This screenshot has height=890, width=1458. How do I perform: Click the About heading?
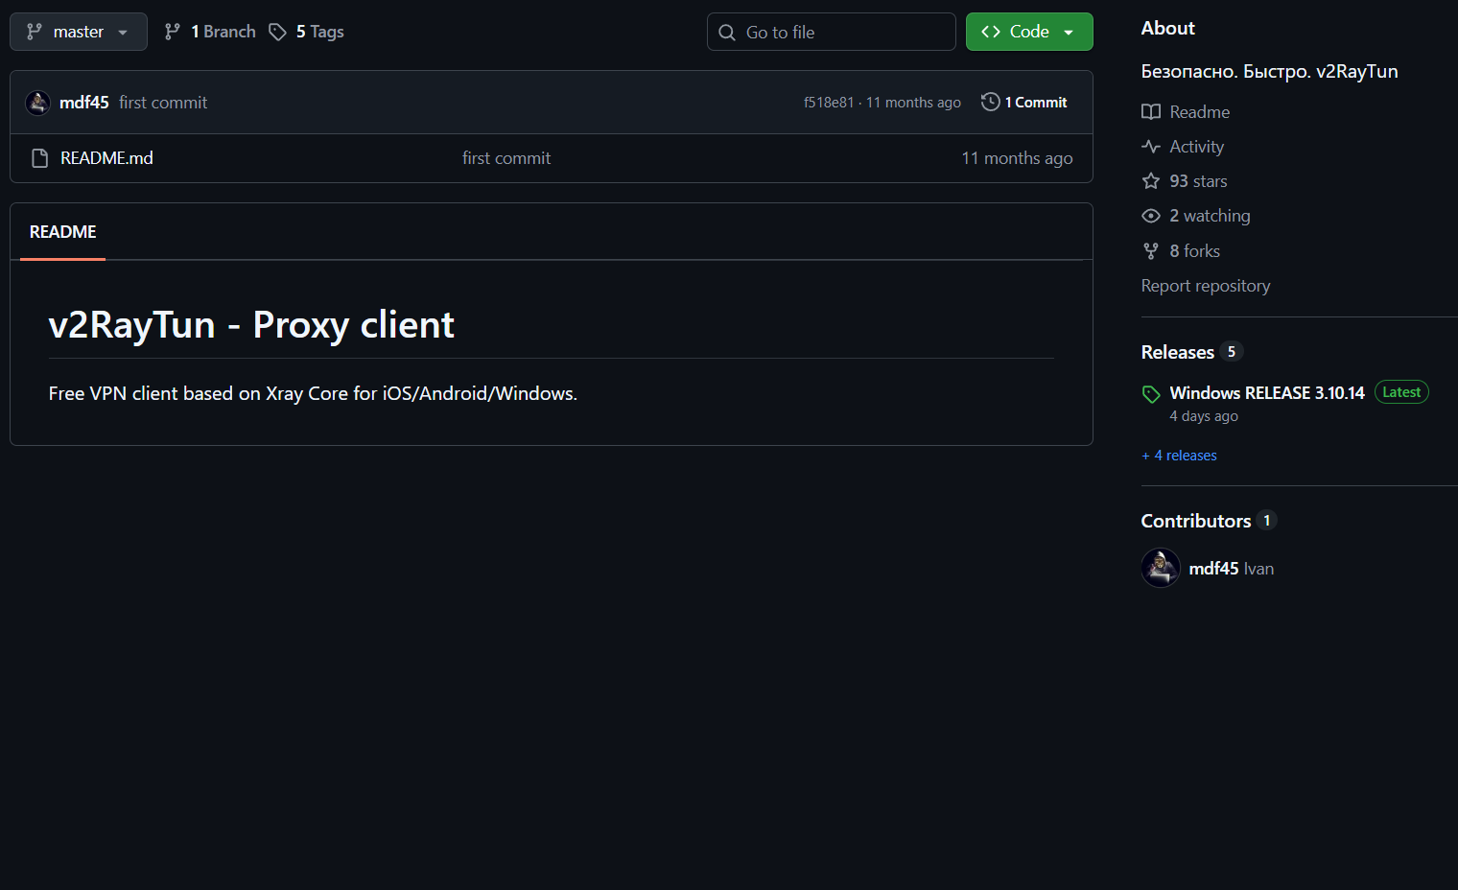1167,29
